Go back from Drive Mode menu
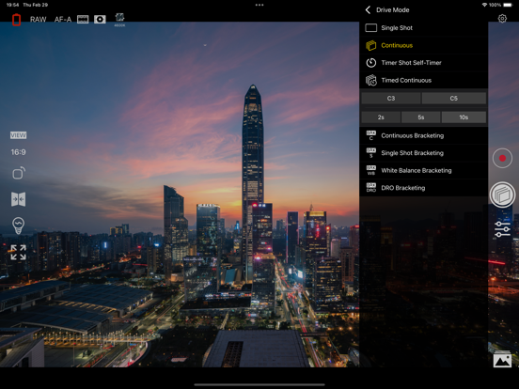The height and width of the screenshot is (389, 519). pos(368,10)
